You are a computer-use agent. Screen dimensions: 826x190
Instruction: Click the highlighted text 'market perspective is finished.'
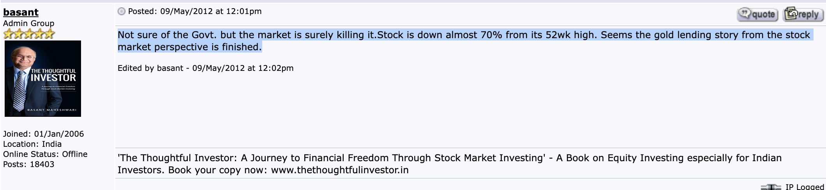click(190, 47)
